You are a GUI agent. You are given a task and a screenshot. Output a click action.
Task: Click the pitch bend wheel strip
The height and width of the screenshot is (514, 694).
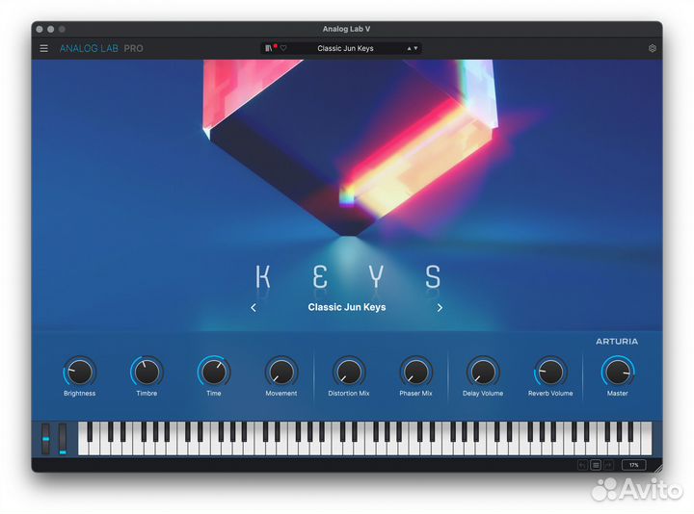[x=44, y=438]
